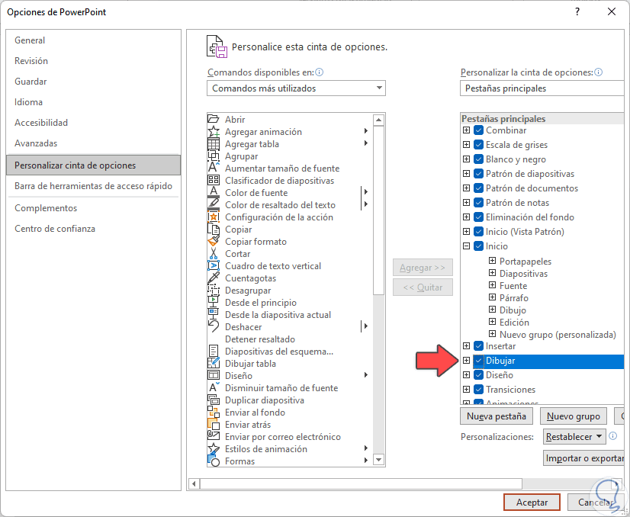Click the Duplicar diapositiva icon
This screenshot has width=630, height=517.
pos(214,400)
